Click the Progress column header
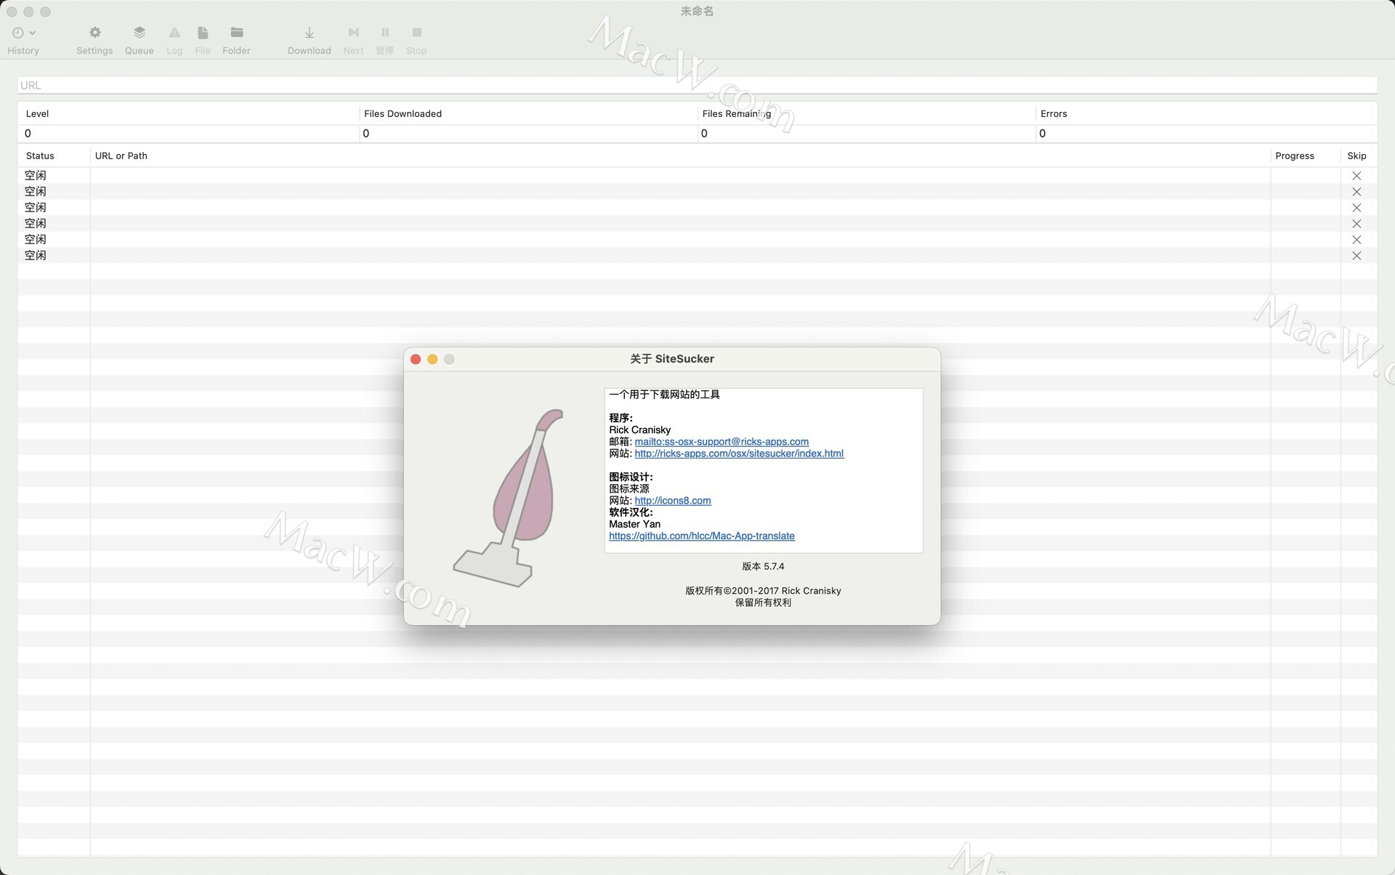 tap(1294, 156)
